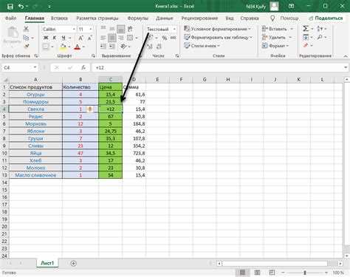Image resolution: width=350 pixels, height=277 pixels.
Task: Align text to the right
Action: [121, 38]
